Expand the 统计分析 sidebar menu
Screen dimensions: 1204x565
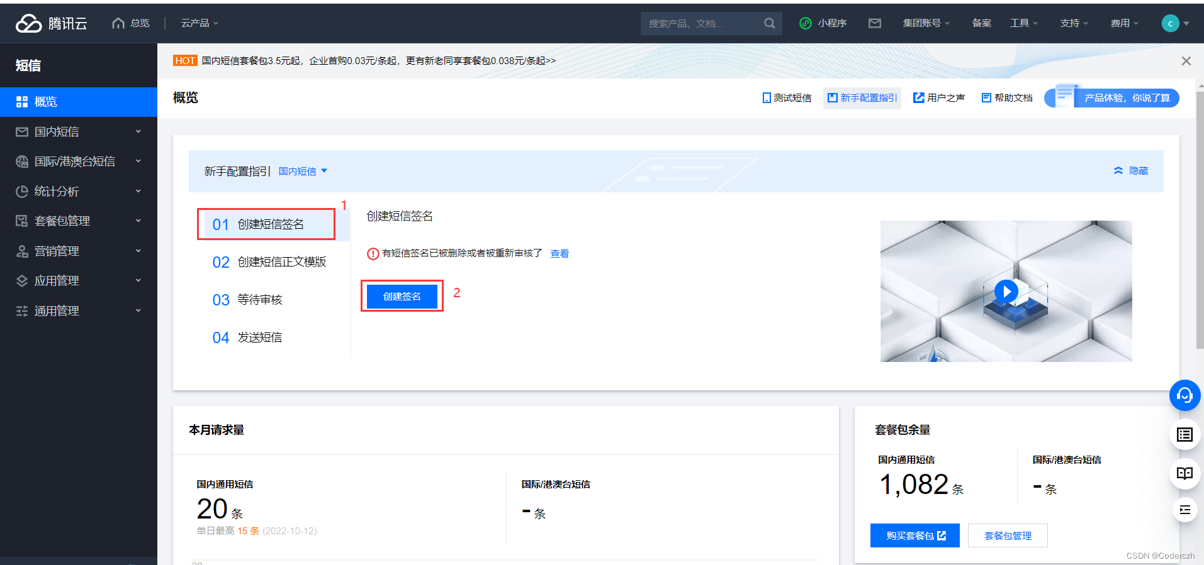point(138,191)
